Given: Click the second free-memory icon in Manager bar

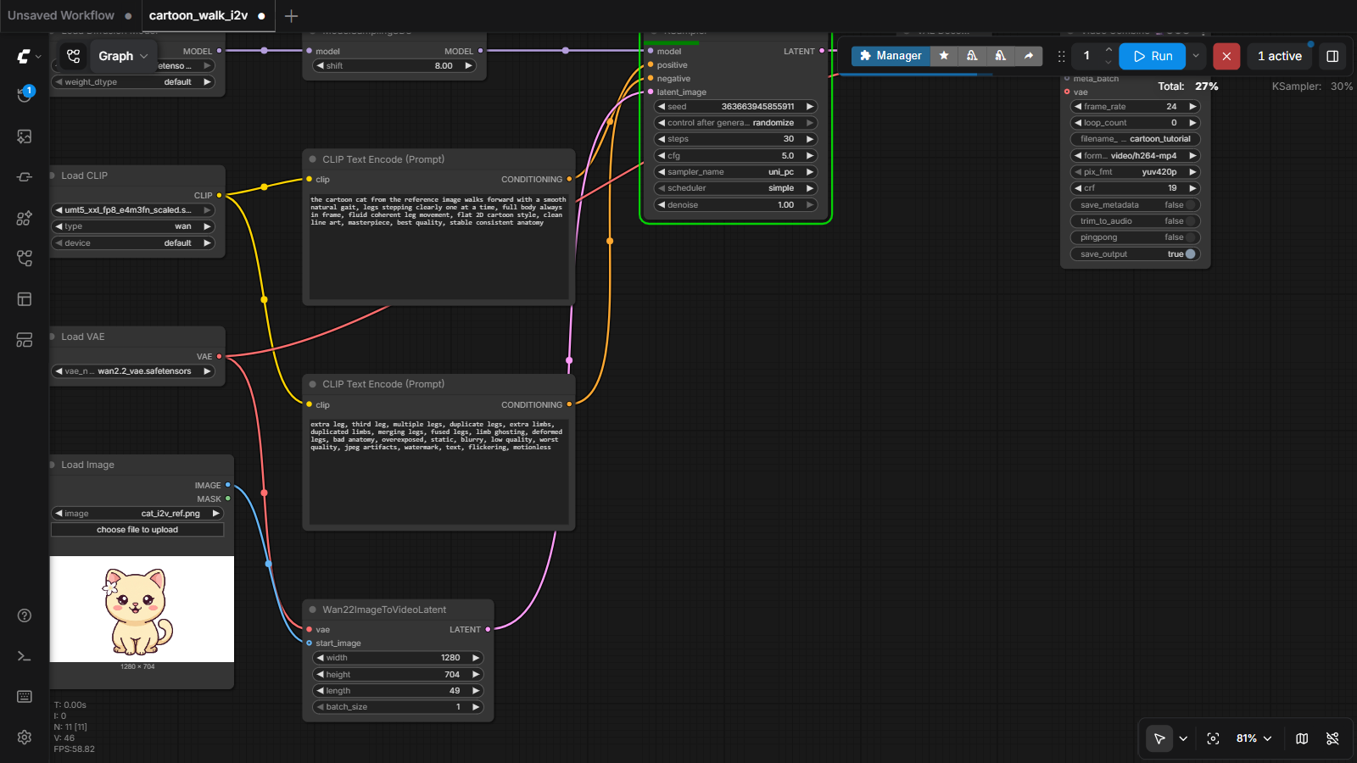Looking at the screenshot, I should (1000, 55).
